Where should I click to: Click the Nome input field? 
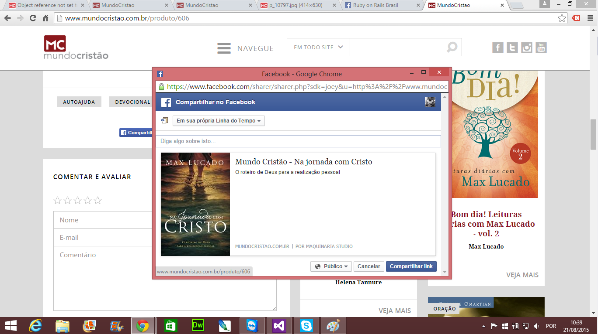coord(103,220)
